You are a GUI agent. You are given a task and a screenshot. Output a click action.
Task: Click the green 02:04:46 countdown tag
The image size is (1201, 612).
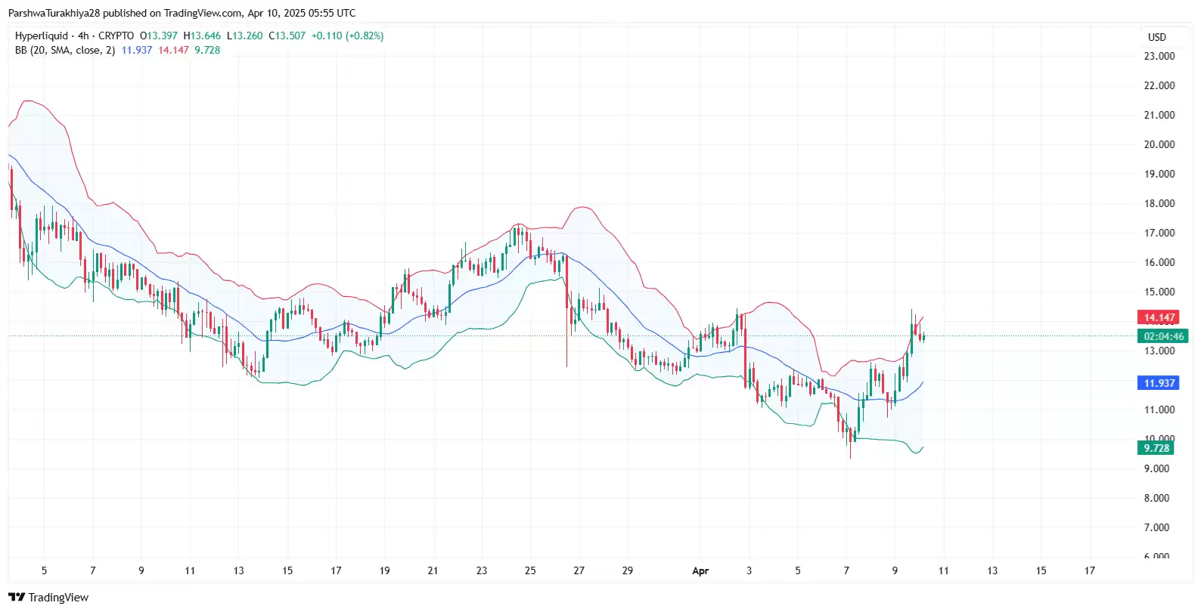coord(1163,336)
